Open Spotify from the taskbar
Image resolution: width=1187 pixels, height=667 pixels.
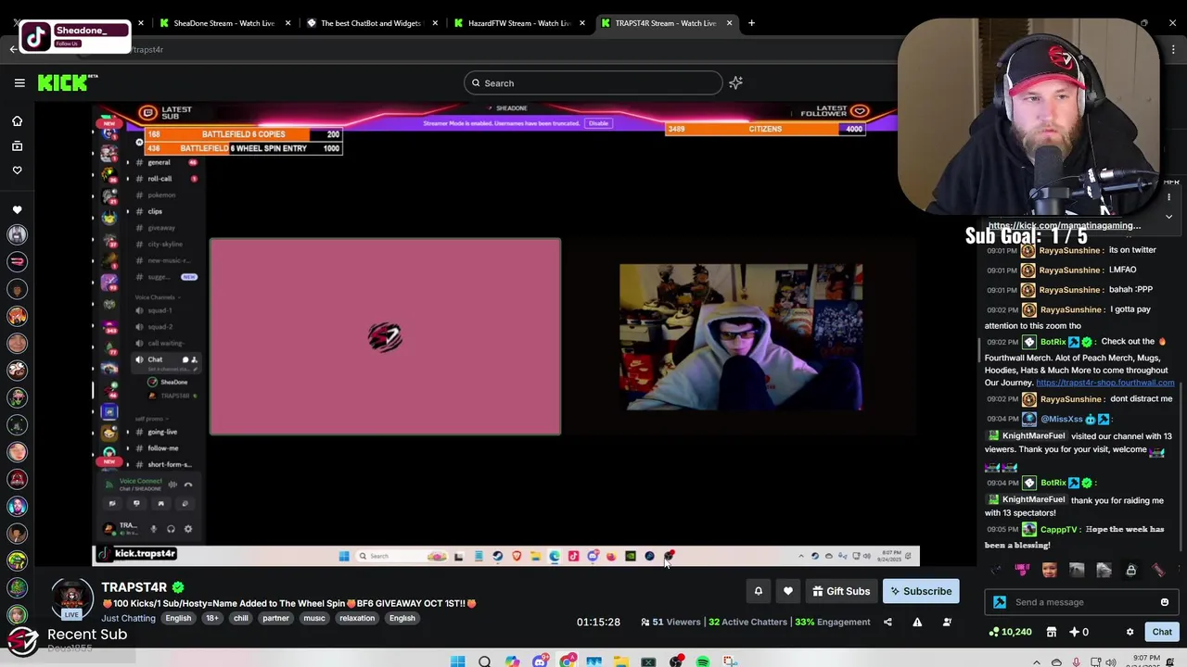coord(703,661)
